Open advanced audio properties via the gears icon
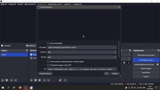Viewport: 160px width, 90px height. pyautogui.click(x=60, y=80)
